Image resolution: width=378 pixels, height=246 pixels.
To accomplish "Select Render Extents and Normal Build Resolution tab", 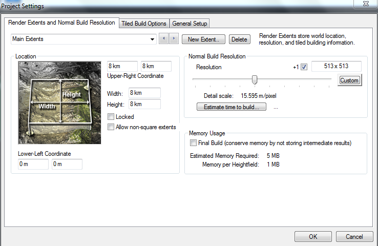I will click(61, 23).
